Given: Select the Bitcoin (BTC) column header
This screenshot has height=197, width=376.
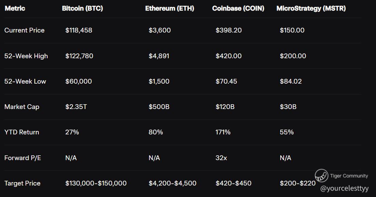Looking at the screenshot, I should (82, 8).
